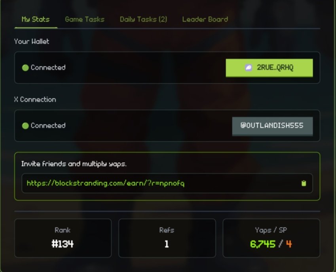The width and height of the screenshot is (336, 272).
Task: Click the Phantom wallet icon
Action: click(x=249, y=68)
